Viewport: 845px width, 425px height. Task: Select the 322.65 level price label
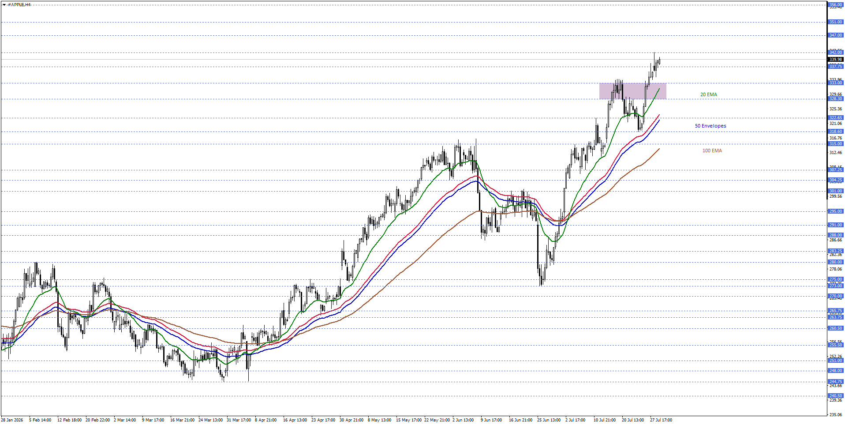[x=836, y=118]
